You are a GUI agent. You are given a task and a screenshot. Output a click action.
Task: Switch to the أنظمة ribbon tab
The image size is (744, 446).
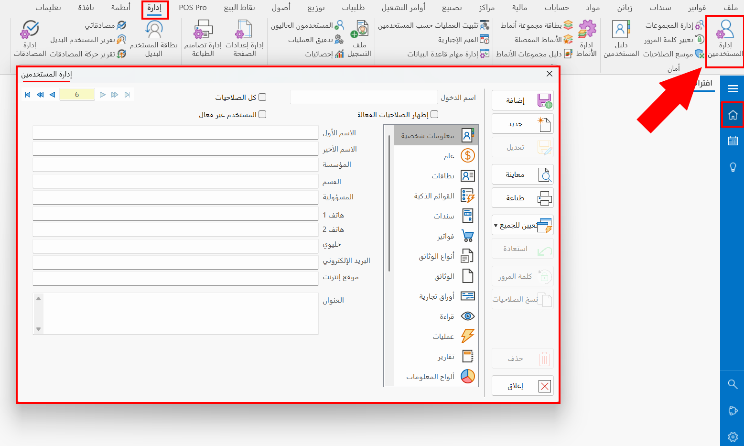point(121,7)
